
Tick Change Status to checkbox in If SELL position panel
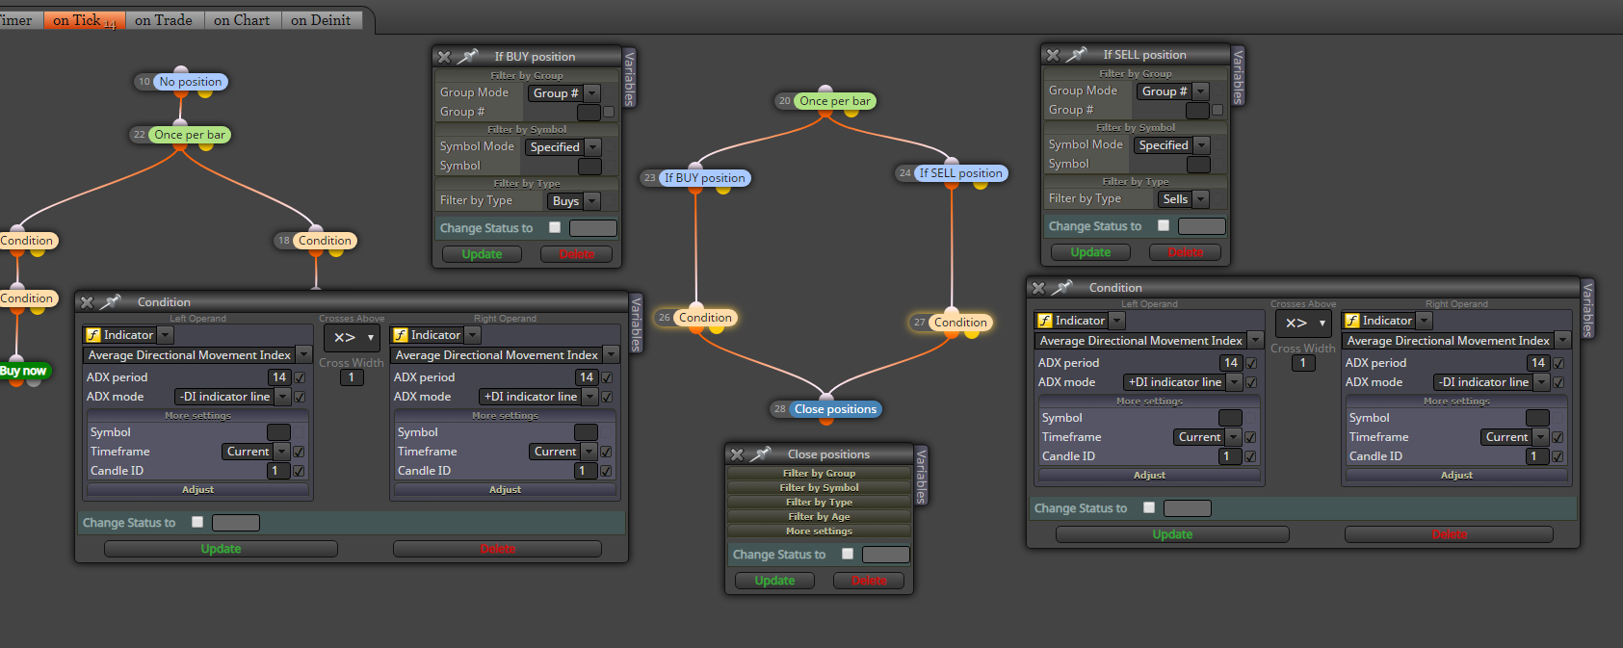tap(1164, 225)
